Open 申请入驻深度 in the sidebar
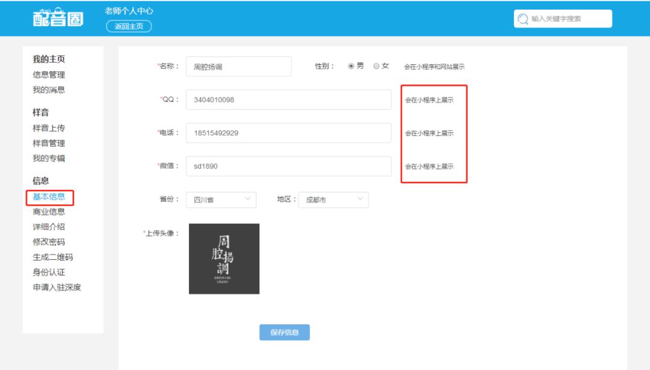650x370 pixels. (x=57, y=287)
